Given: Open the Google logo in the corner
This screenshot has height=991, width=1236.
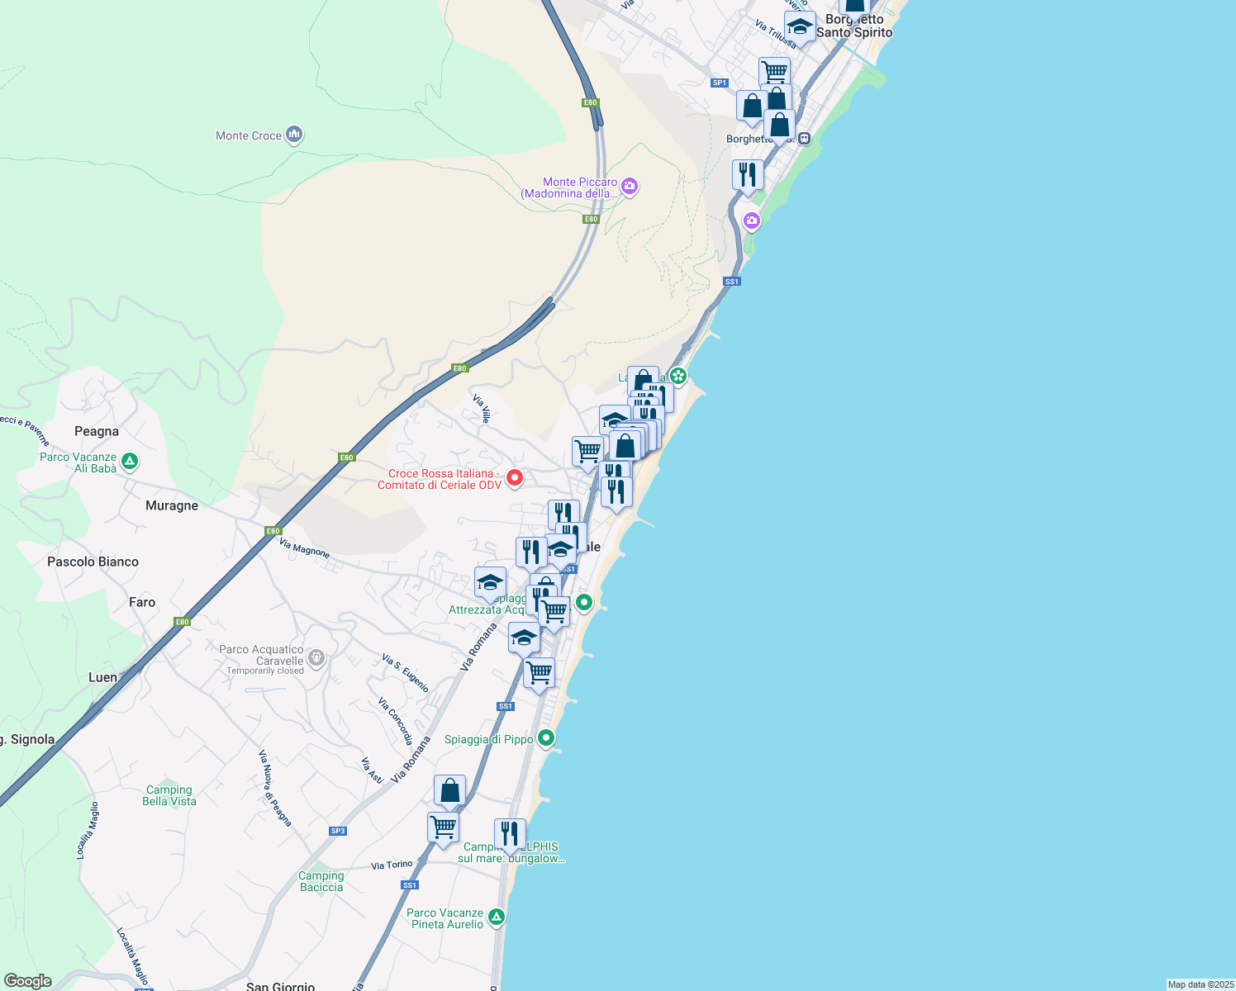Looking at the screenshot, I should (27, 980).
